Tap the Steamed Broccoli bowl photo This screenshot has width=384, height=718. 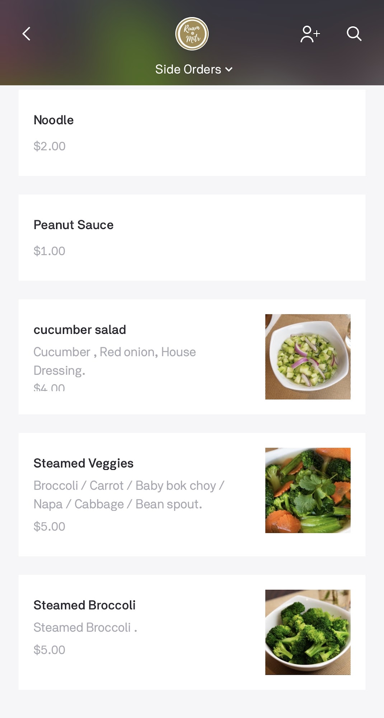(308, 632)
